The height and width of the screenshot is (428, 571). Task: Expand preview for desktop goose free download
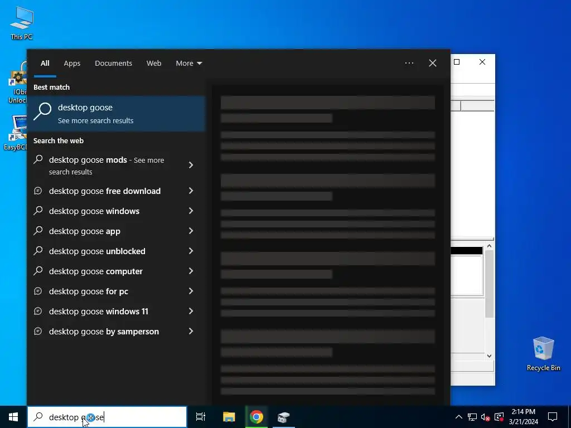[191, 191]
